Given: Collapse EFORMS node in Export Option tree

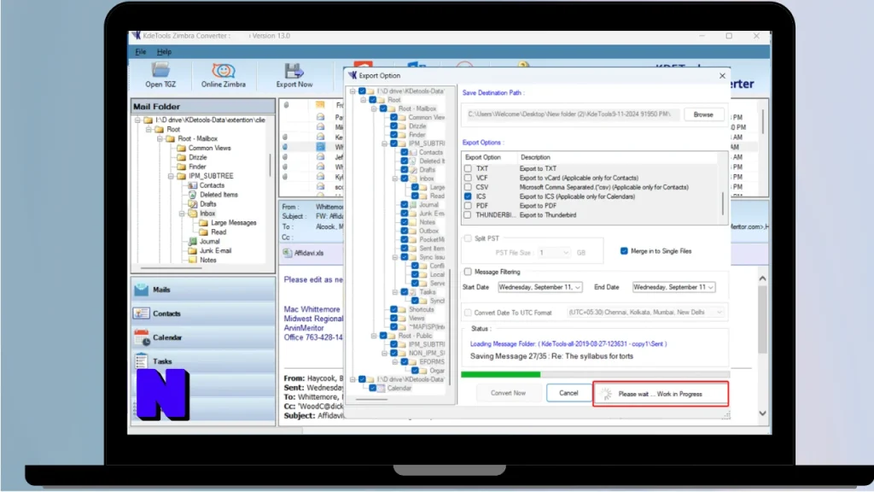Looking at the screenshot, I should (x=394, y=362).
